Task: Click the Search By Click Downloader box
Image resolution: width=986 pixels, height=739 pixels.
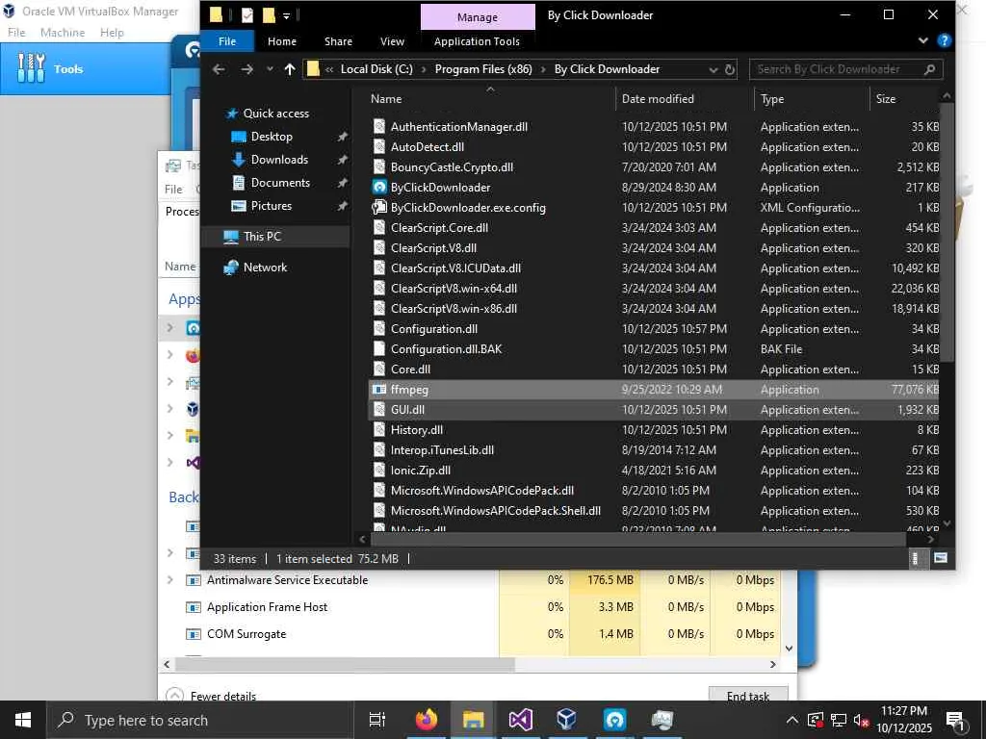Action: point(845,69)
